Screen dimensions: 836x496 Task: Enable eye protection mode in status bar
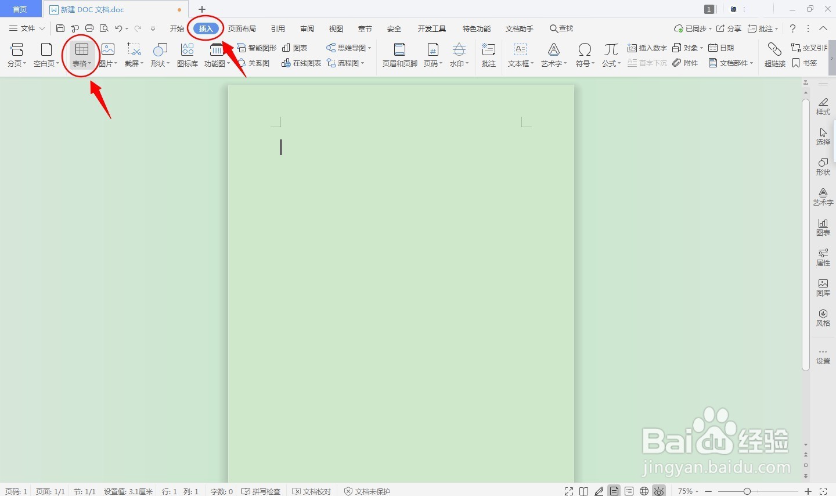[659, 491]
